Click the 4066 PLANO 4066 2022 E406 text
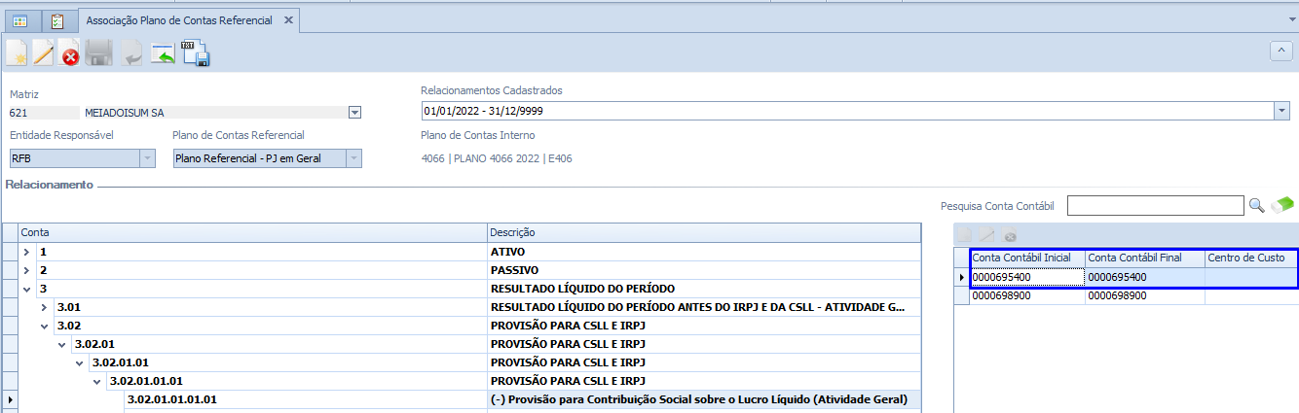The width and height of the screenshot is (1299, 413). click(x=497, y=158)
